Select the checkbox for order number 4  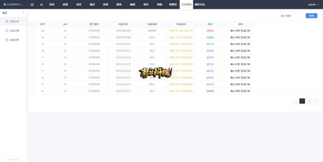click(32, 91)
